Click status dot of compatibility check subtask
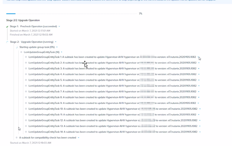 pyautogui.click(x=17, y=138)
